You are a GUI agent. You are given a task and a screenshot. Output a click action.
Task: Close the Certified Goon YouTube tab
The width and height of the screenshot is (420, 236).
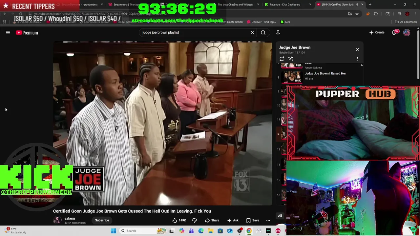pyautogui.click(x=362, y=5)
